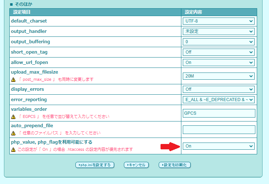Screen dimensions: 269x184
Task: Click the warning icon under php_value, php_flag
Action: (13, 149)
